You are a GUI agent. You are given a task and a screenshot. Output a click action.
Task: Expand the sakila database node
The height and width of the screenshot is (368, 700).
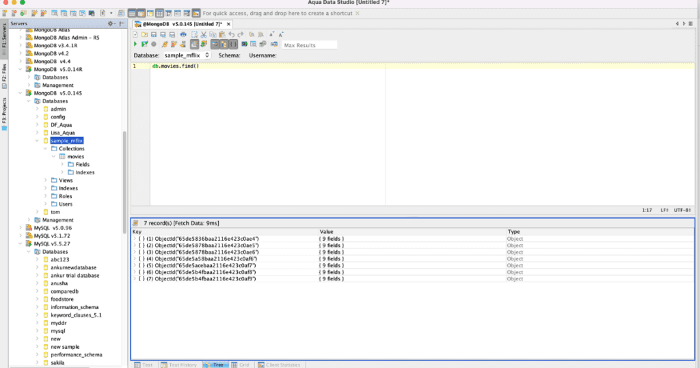37,363
